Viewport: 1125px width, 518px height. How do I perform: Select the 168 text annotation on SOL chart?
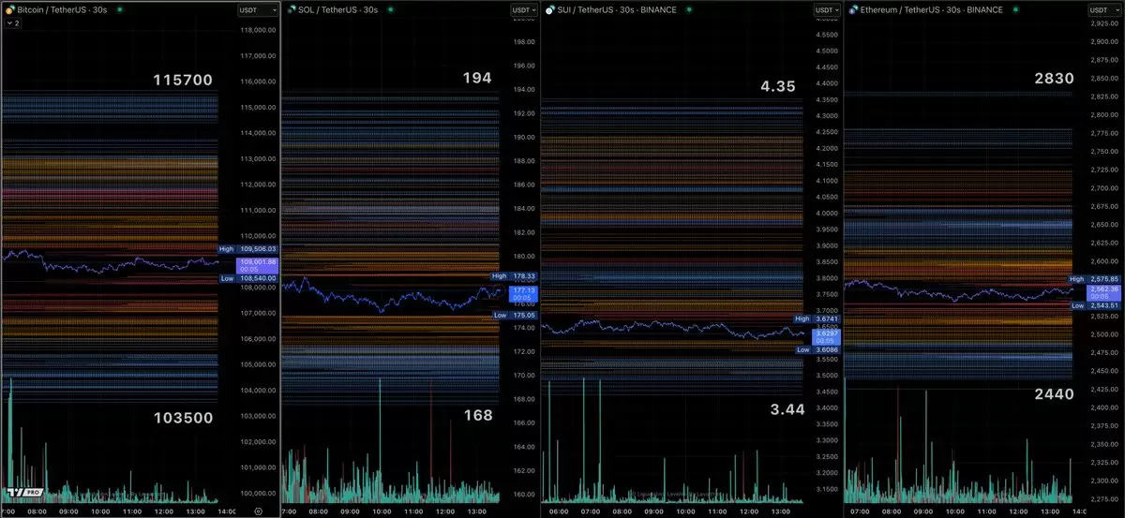477,415
